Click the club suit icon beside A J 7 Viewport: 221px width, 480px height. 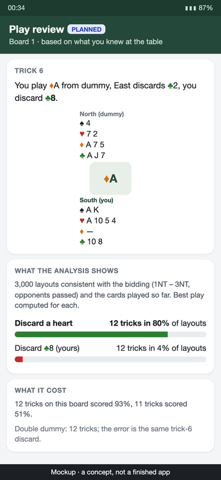[82, 156]
